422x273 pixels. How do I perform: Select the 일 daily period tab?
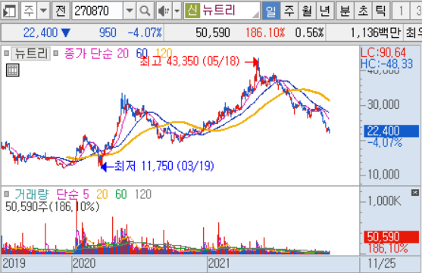(x=270, y=11)
